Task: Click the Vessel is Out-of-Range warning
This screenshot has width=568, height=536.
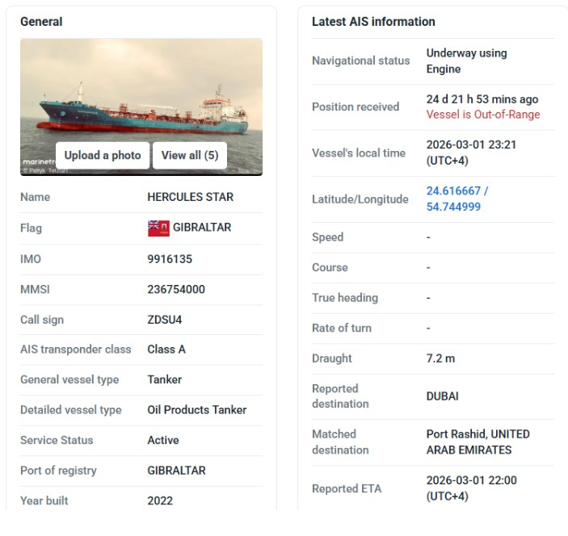Action: click(x=483, y=115)
